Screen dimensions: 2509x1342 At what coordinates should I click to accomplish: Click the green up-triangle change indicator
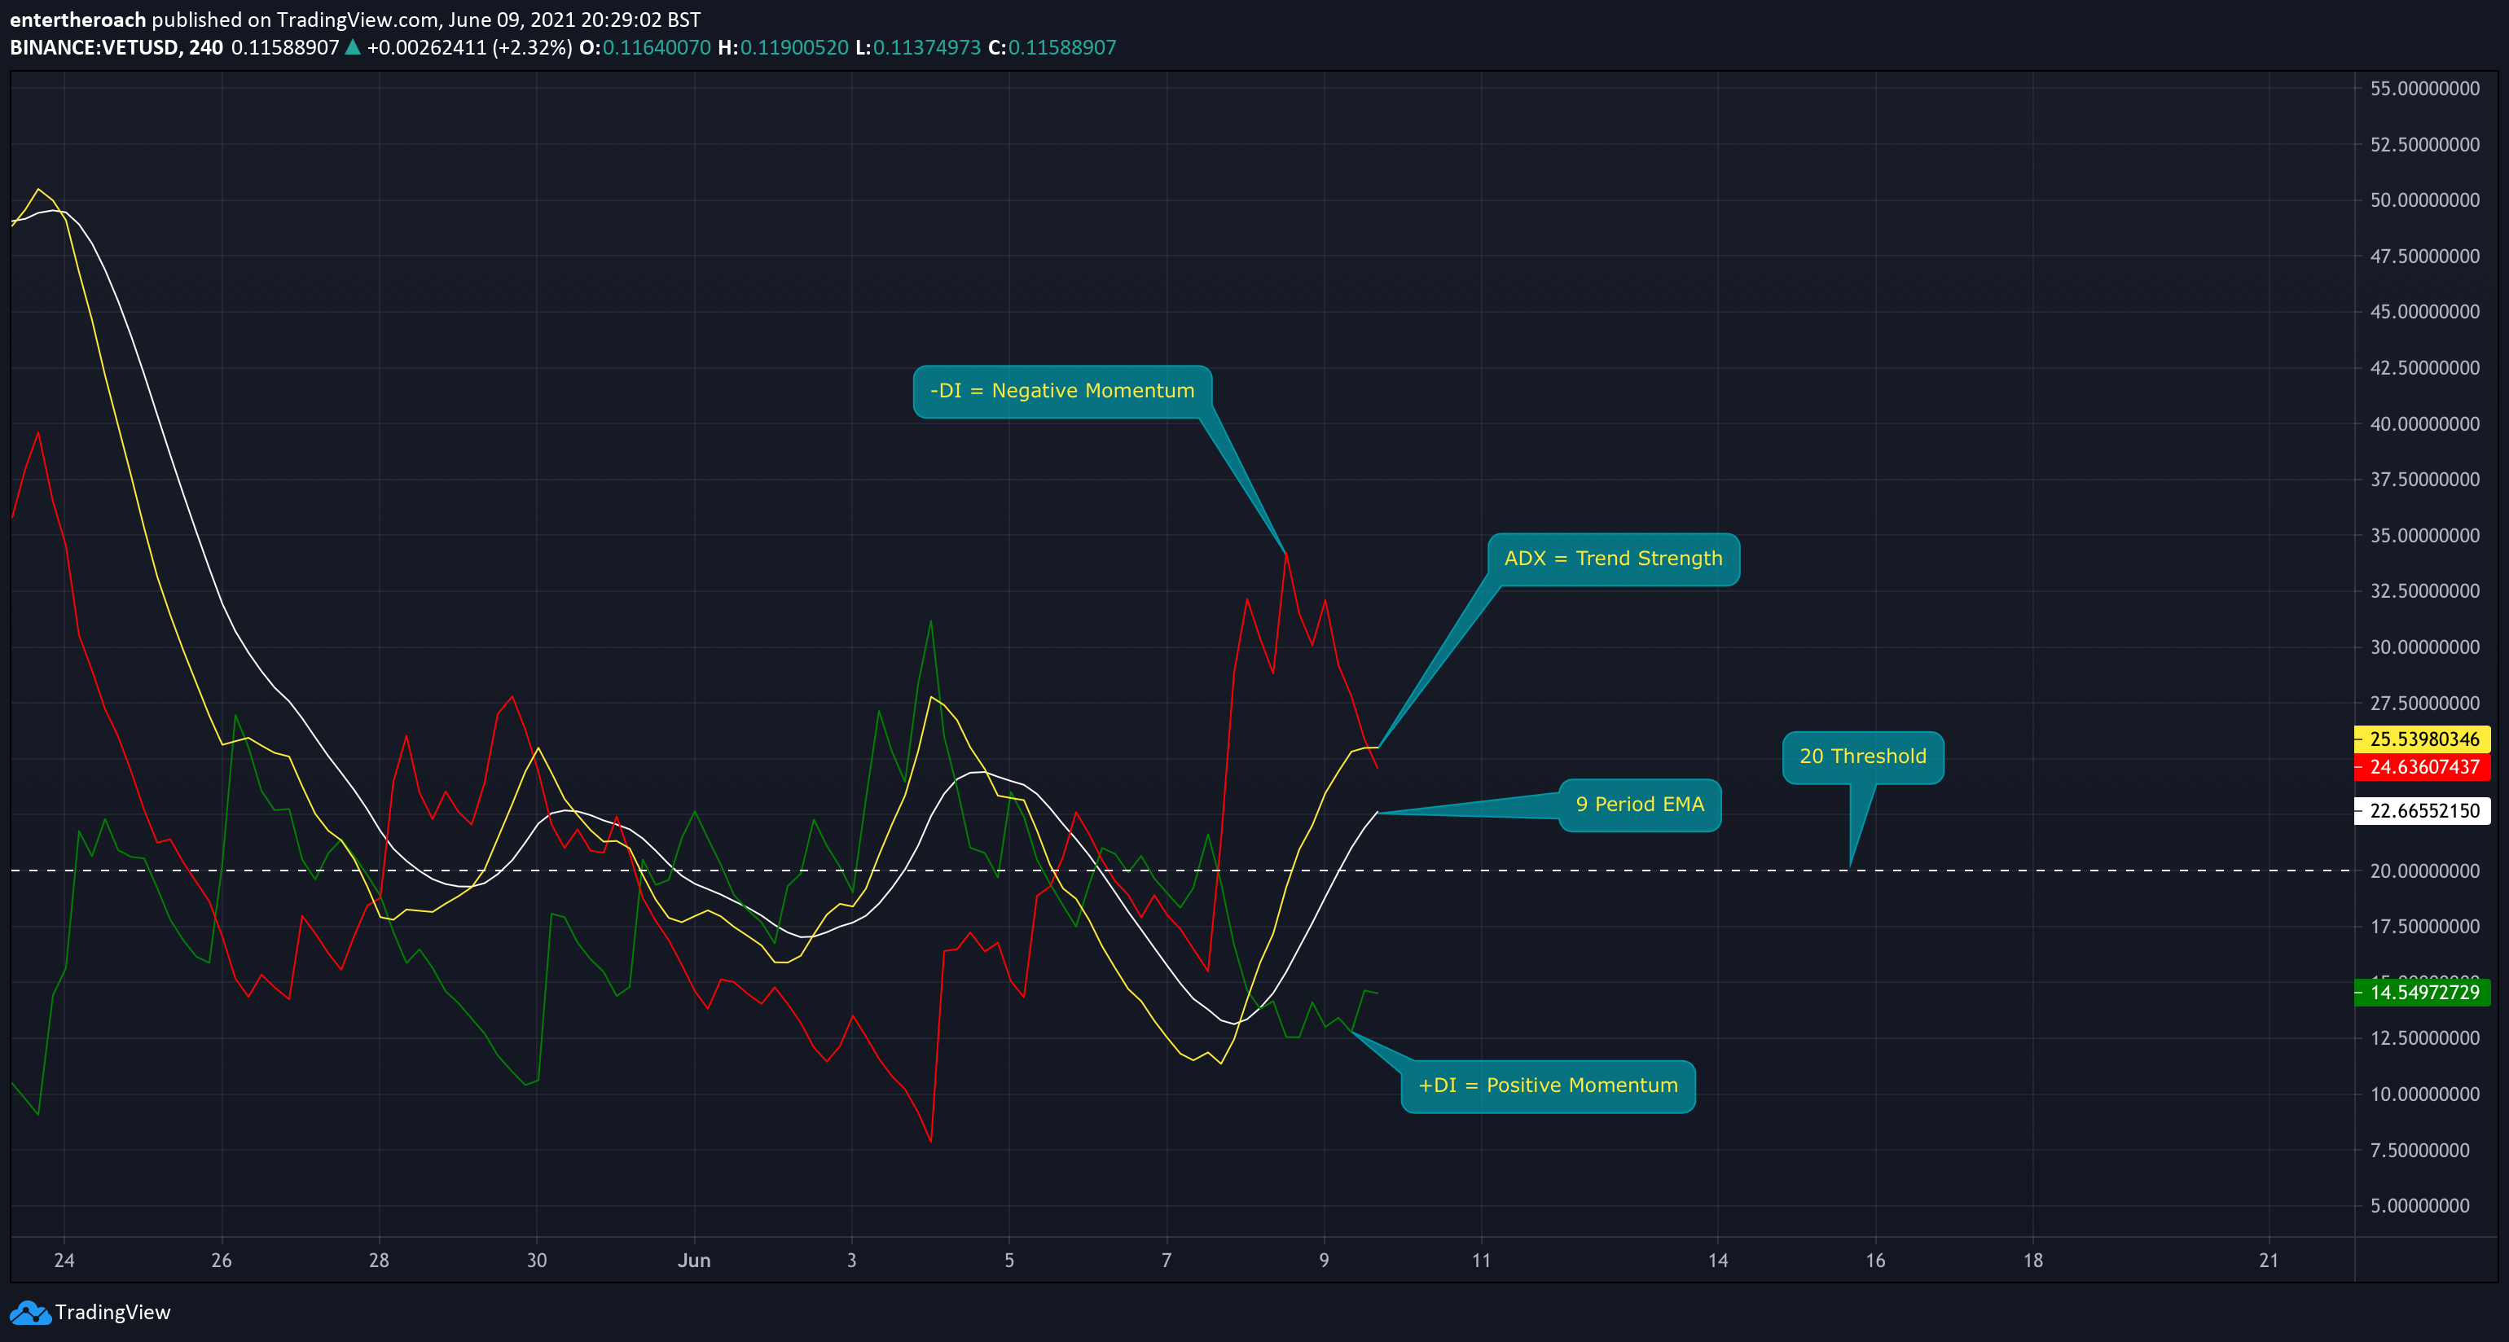tap(353, 46)
